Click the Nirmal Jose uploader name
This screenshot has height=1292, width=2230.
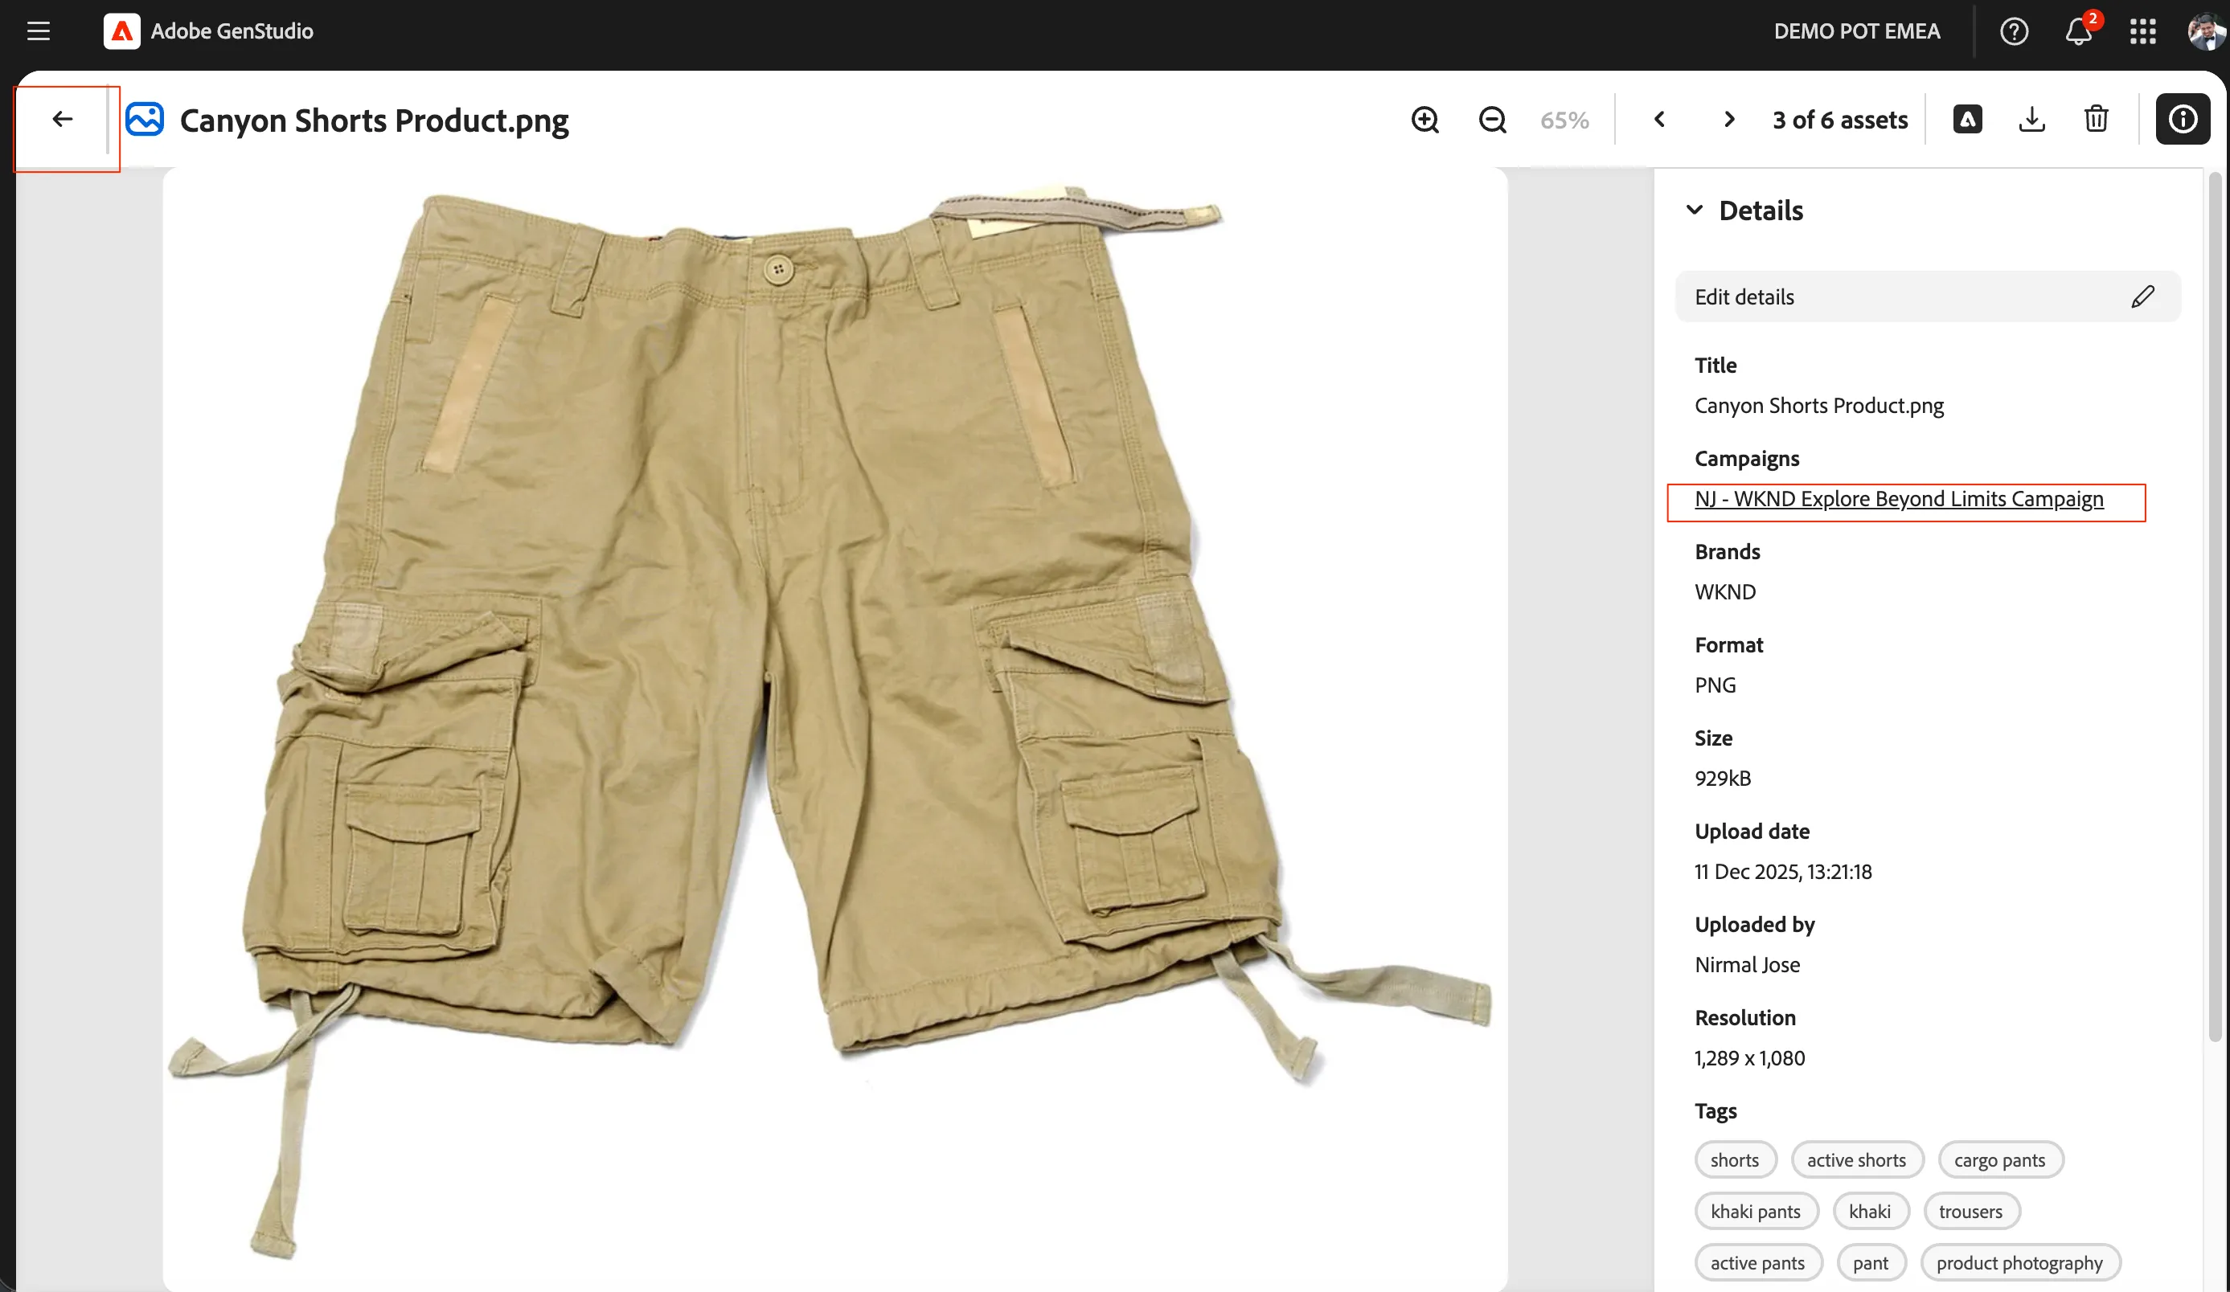(1747, 965)
